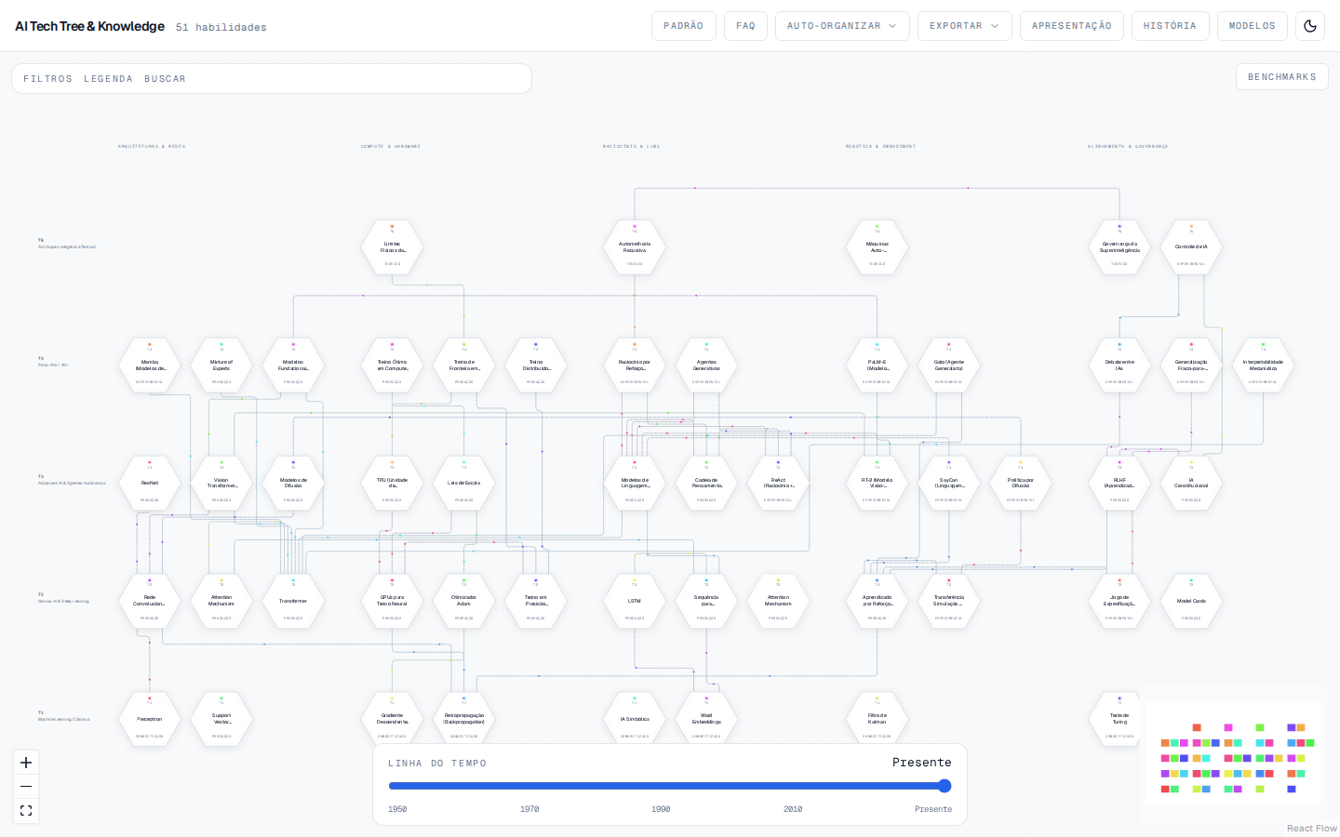Click the LSTM node
This screenshot has width=1340, height=837.
click(x=635, y=601)
